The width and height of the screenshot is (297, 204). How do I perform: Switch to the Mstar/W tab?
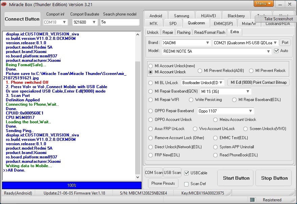pos(249,24)
